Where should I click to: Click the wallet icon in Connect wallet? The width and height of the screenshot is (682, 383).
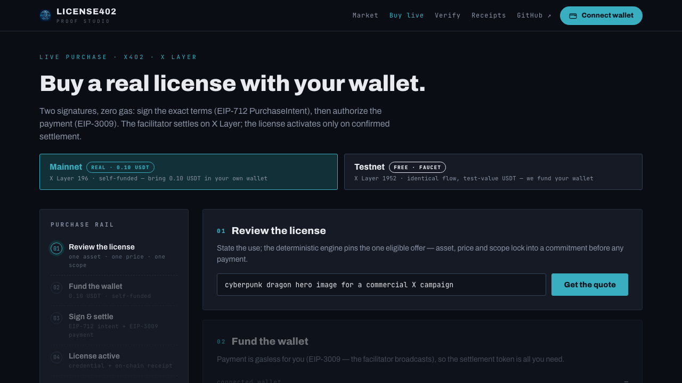[573, 16]
